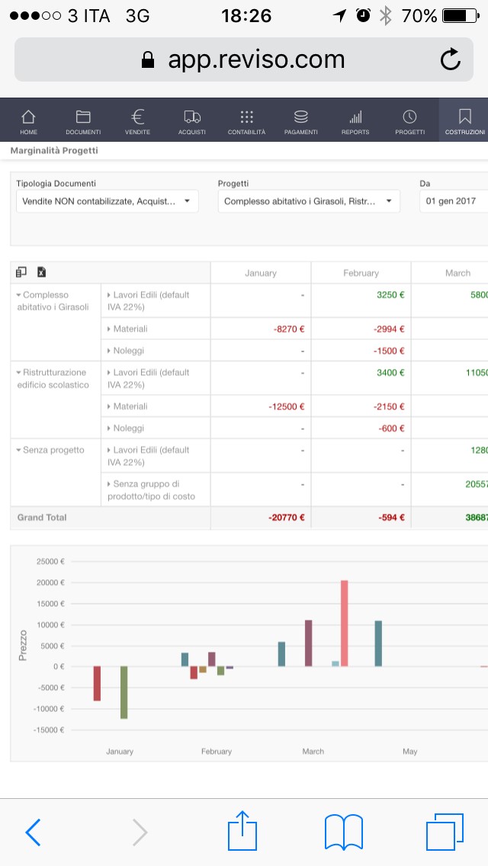Click the -2994 € February cell
This screenshot has width=488, height=866.
(361, 329)
